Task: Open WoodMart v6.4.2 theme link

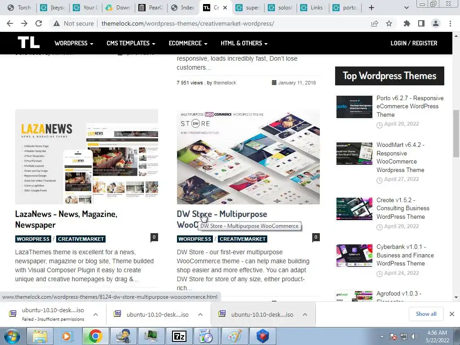Action: click(400, 157)
